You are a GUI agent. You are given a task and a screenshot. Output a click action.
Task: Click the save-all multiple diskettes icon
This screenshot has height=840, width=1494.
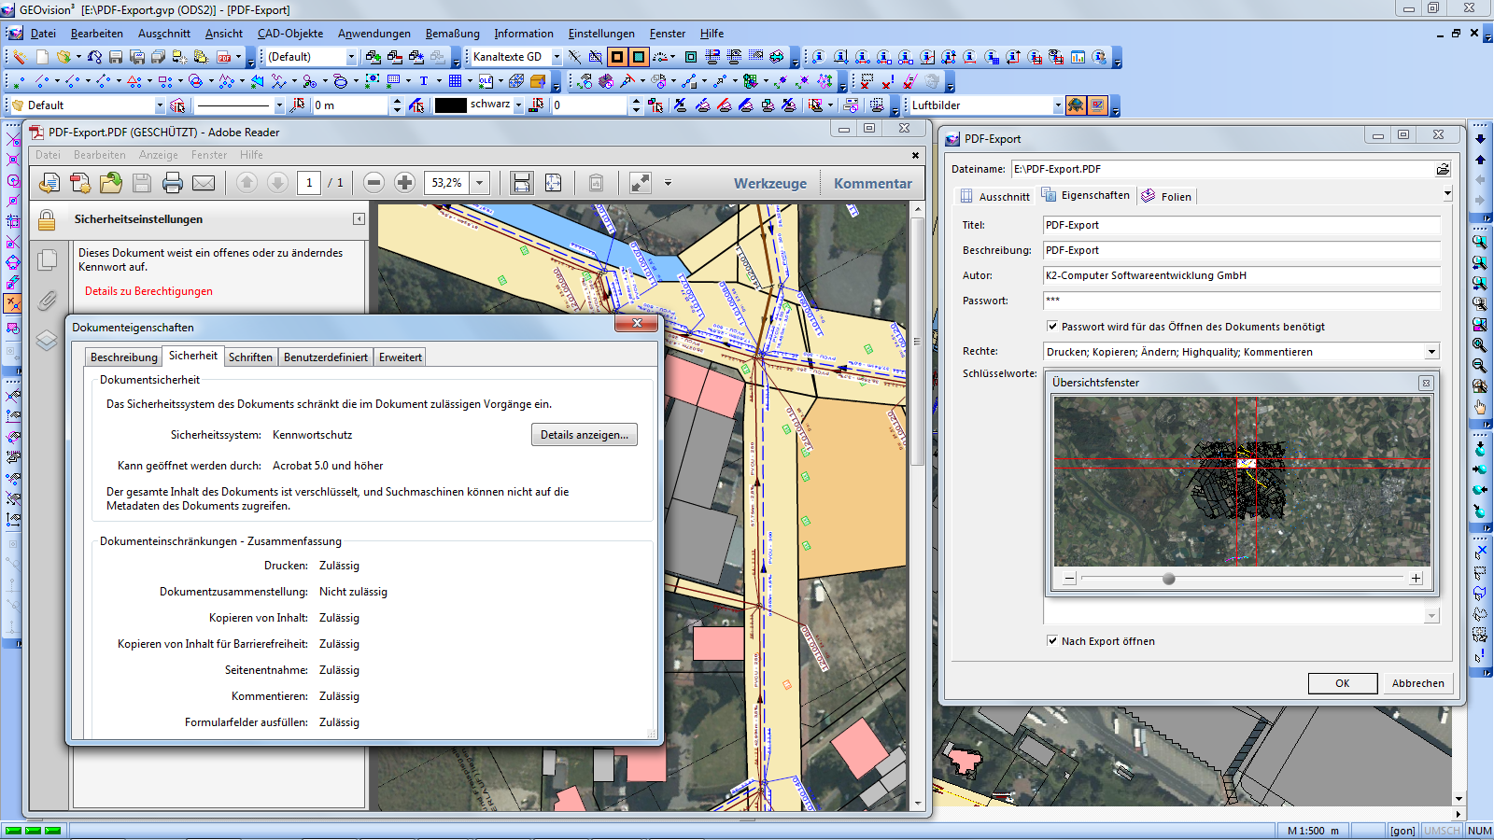158,57
